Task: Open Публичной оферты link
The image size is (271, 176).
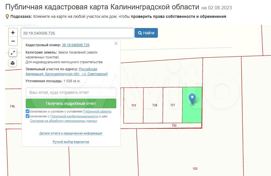Action: [97, 112]
